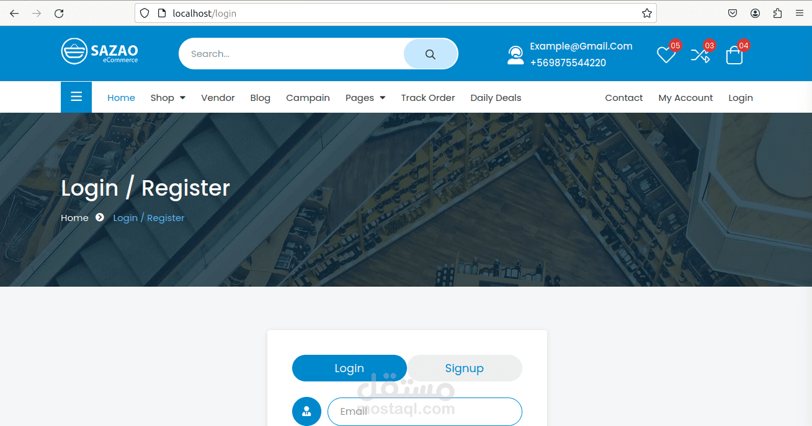Viewport: 812px width, 426px height.
Task: Click the user icon beside Email field
Action: click(x=306, y=411)
